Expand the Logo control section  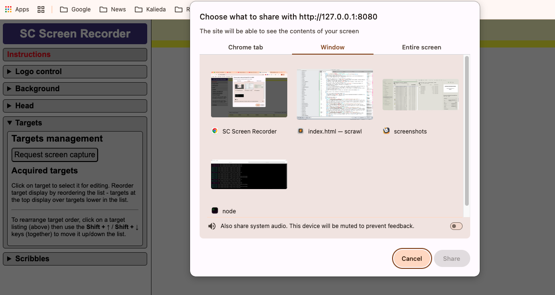click(x=75, y=71)
